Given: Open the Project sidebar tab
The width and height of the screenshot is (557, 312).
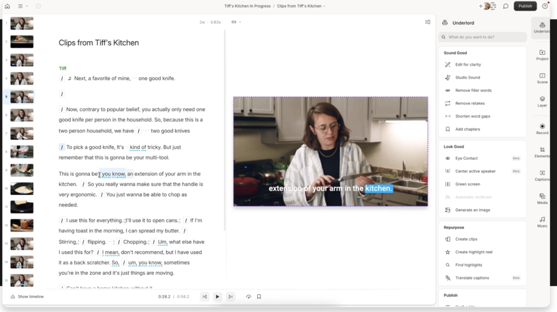Looking at the screenshot, I should [542, 55].
